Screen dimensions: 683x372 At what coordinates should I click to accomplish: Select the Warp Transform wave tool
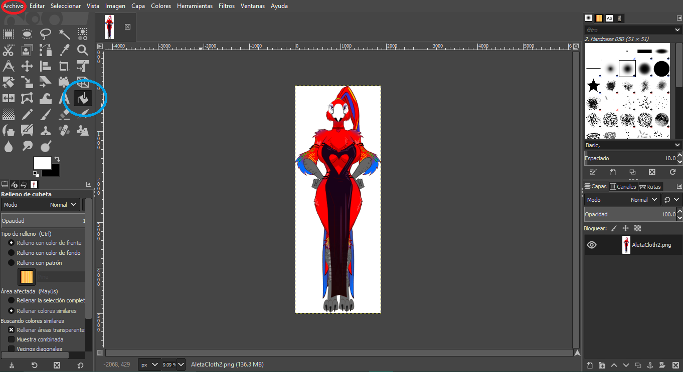[46, 98]
